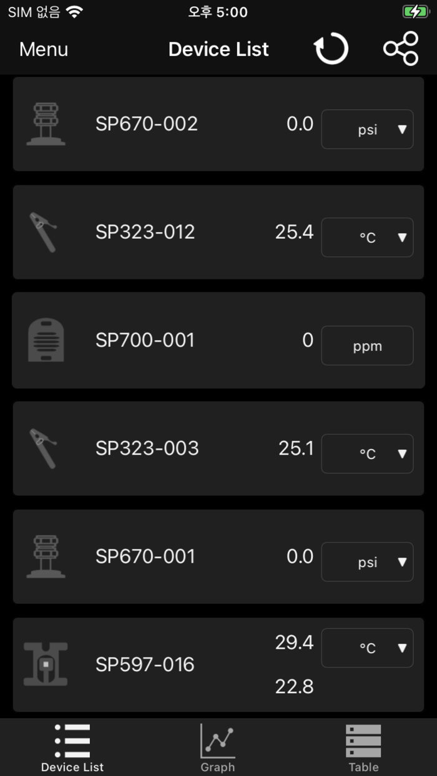The width and height of the screenshot is (437, 776).
Task: Refresh the device list
Action: click(331, 49)
